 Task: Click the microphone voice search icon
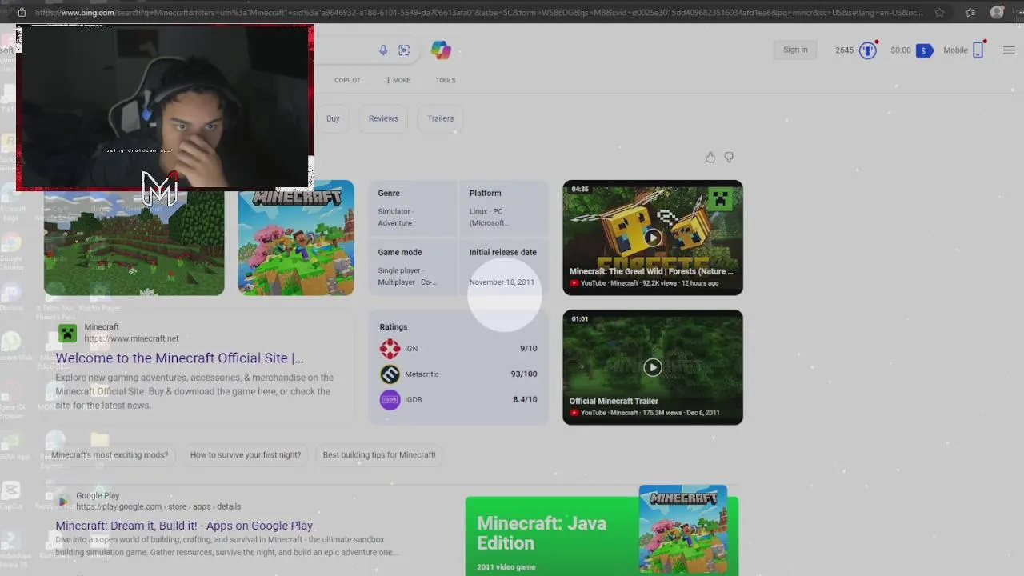click(x=383, y=50)
